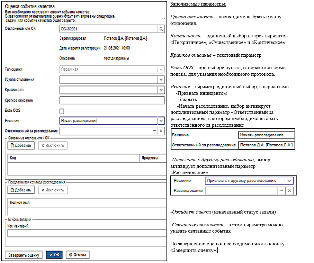This screenshot has height=263, width=314.
Task: Click the Оценка события качества title
Action: (x=30, y=7)
